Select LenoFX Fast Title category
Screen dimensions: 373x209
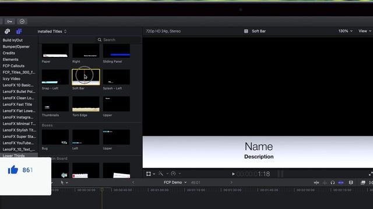[17, 105]
